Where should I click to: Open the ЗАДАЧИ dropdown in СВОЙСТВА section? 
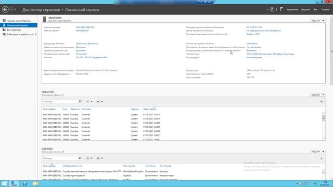[x=317, y=21]
